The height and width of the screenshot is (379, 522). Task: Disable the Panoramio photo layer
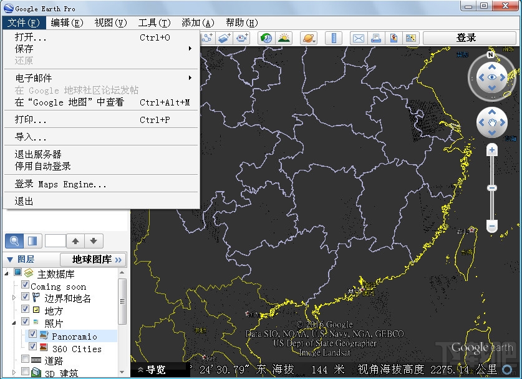tap(32, 333)
